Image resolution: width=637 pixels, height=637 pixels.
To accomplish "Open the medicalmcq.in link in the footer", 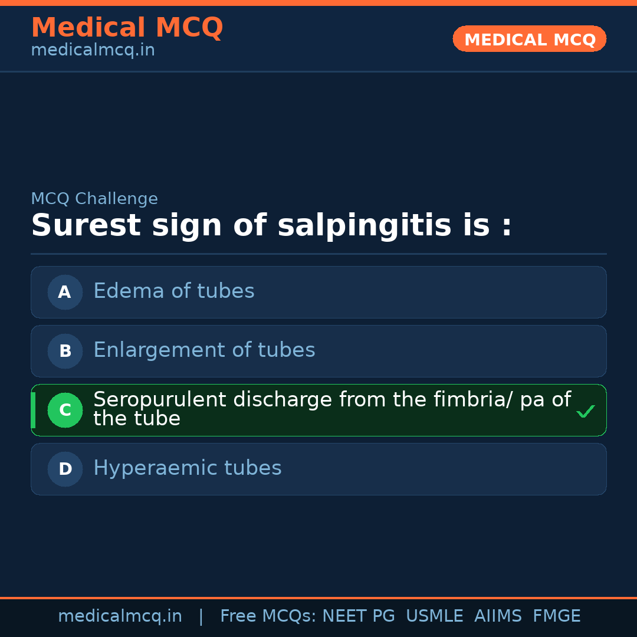I will tap(120, 616).
